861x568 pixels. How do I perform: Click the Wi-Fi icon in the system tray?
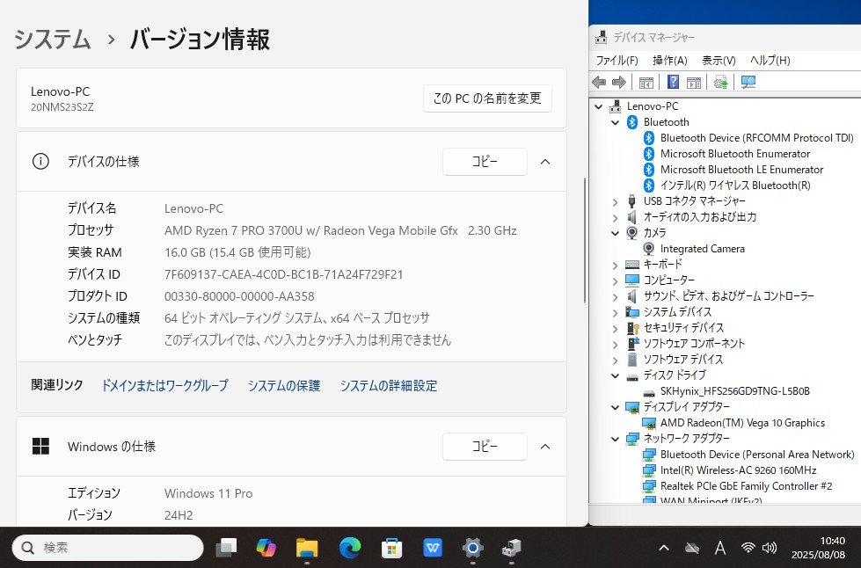point(748,547)
